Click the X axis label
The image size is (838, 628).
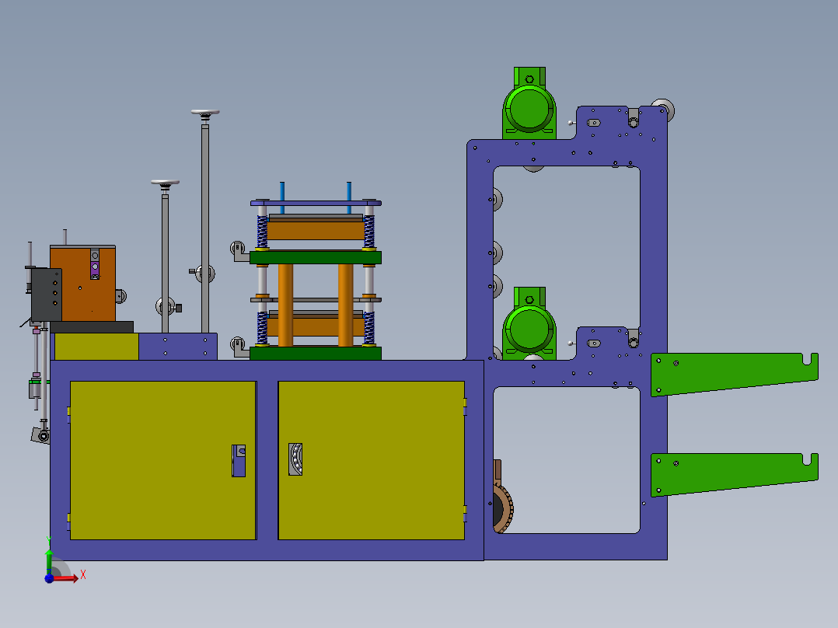click(83, 575)
